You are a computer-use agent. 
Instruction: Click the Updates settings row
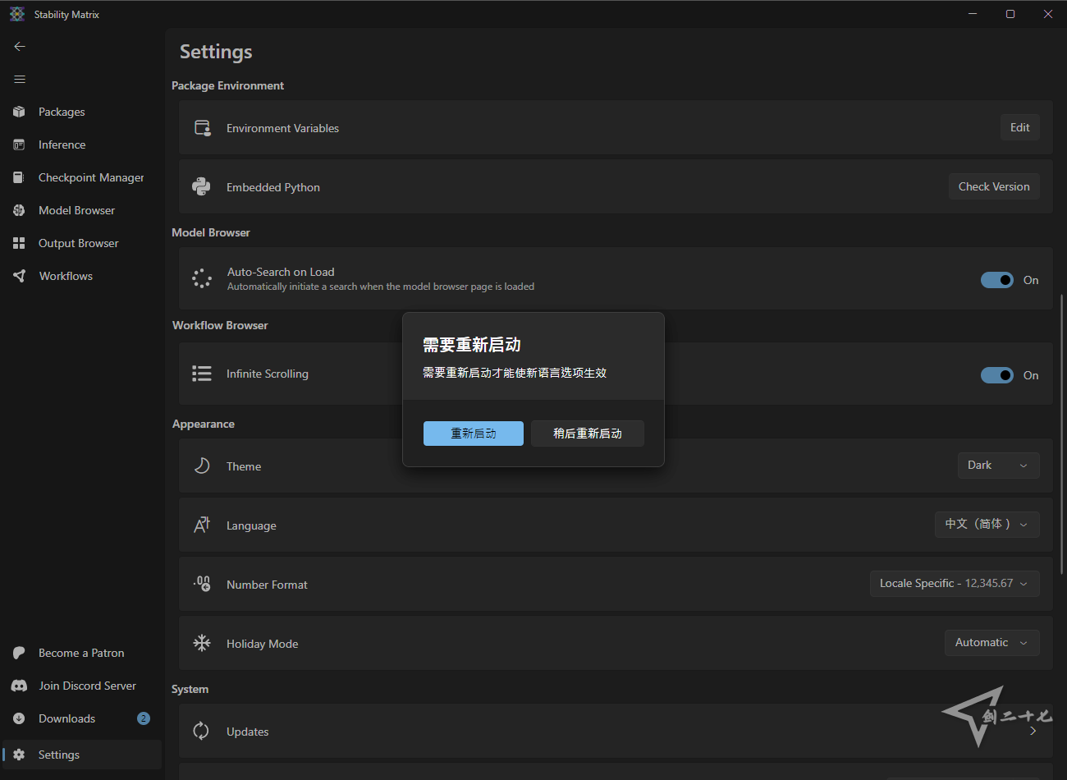pos(616,731)
